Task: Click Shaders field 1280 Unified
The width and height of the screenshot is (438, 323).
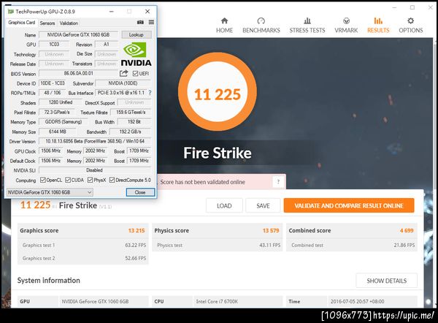Action: pyautogui.click(x=61, y=102)
